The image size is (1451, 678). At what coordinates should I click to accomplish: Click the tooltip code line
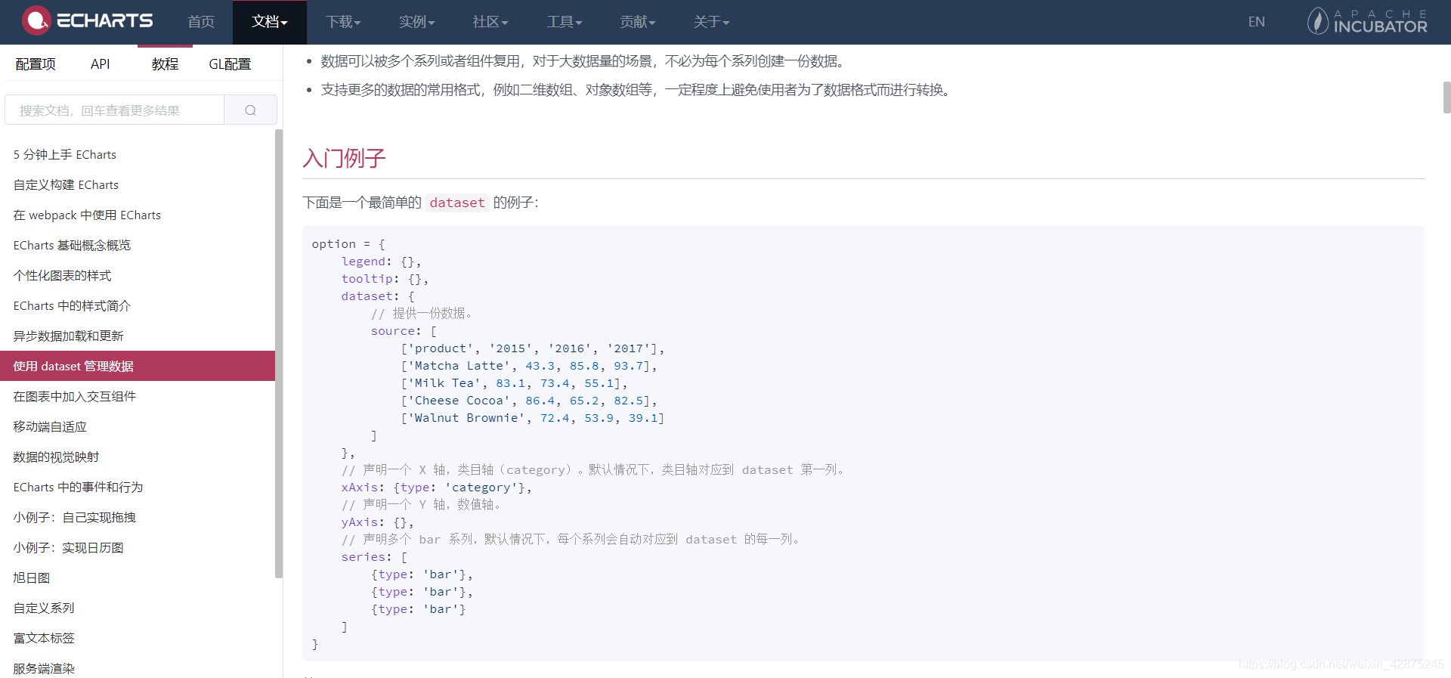point(385,279)
